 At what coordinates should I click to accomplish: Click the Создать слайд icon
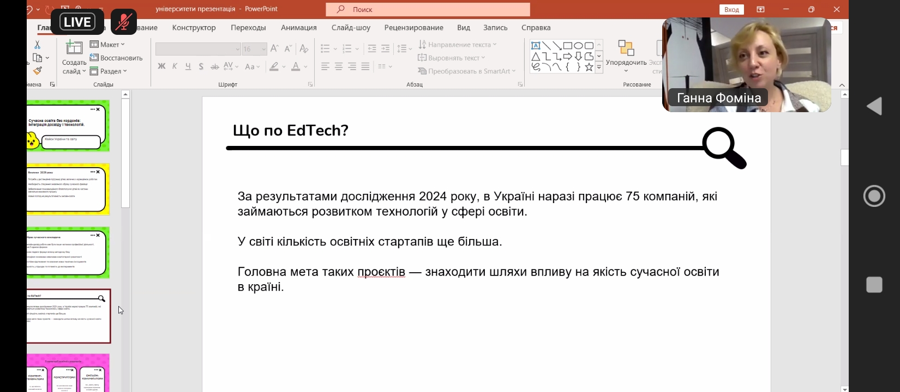pyautogui.click(x=74, y=48)
